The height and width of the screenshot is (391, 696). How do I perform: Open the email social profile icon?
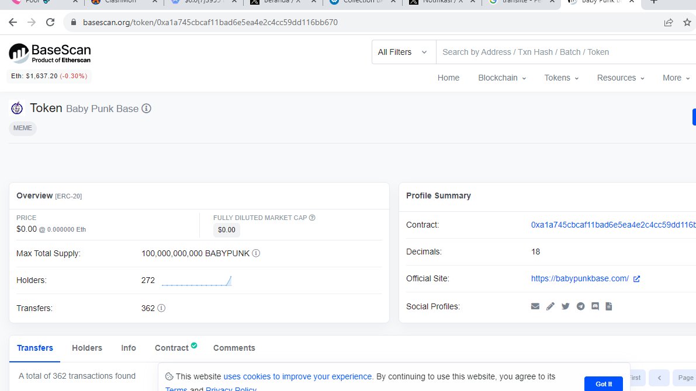[x=535, y=306]
